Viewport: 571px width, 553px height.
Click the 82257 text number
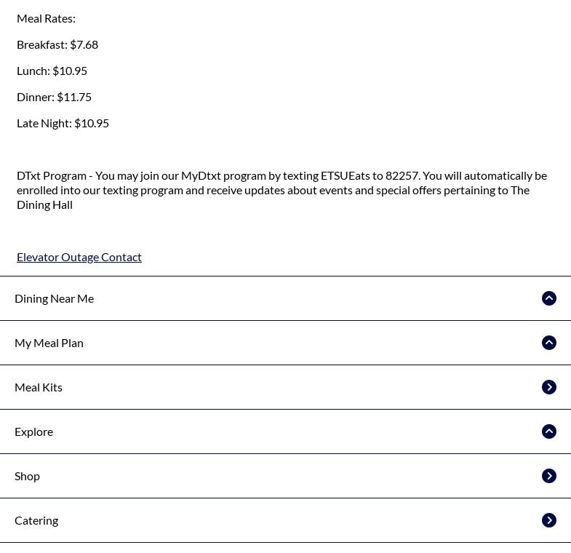[402, 175]
